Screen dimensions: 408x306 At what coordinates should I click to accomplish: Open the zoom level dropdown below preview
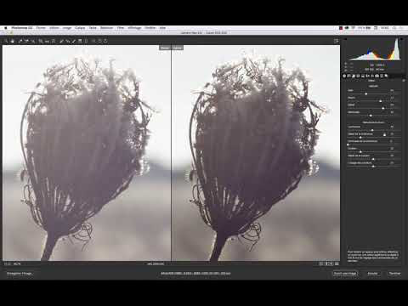[x=17, y=264]
